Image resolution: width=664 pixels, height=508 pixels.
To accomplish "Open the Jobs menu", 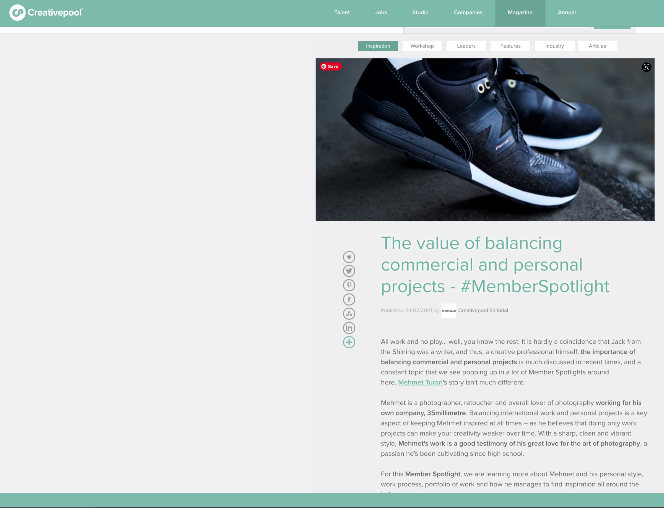I will [381, 12].
